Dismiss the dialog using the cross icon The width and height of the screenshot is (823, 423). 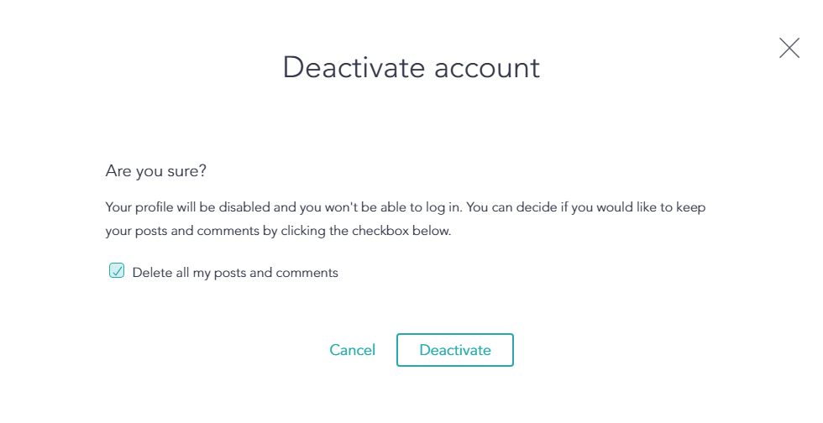(x=789, y=48)
